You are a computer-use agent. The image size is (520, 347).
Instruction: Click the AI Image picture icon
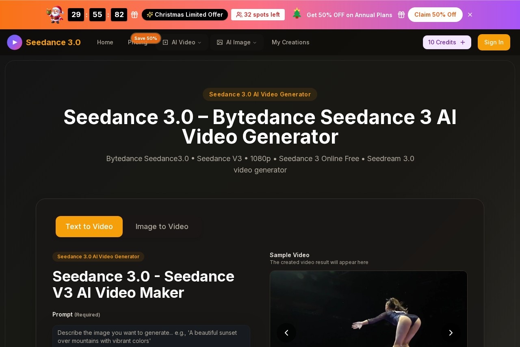(x=220, y=42)
